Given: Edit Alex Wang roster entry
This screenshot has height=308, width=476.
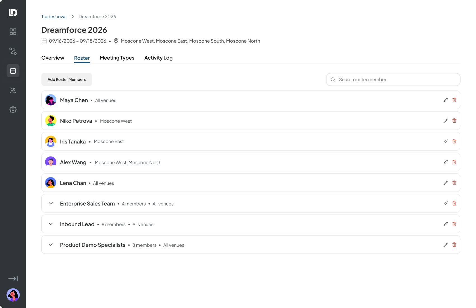Looking at the screenshot, I should 446,162.
